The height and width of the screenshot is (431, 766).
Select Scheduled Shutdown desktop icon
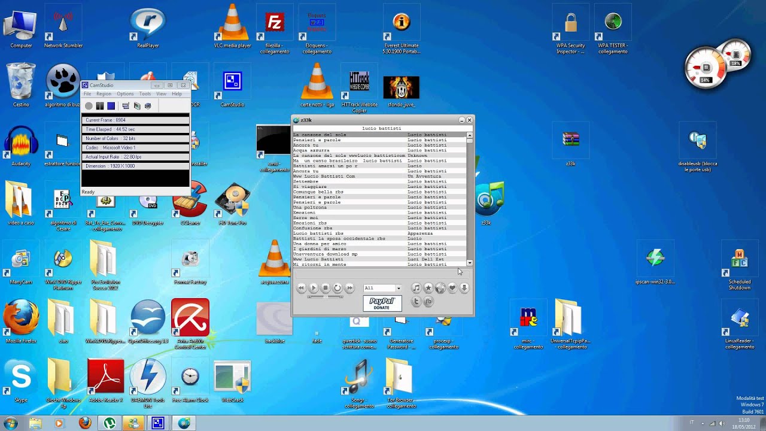[740, 266]
